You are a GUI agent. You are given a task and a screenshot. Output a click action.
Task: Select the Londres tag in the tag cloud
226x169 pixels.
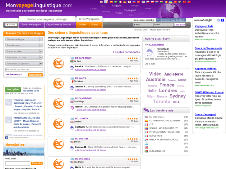click(x=168, y=91)
